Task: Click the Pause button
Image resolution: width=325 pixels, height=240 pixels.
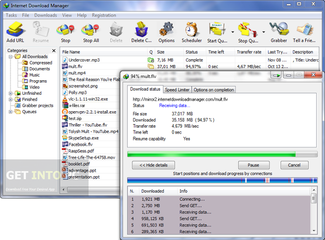Action: (254, 165)
